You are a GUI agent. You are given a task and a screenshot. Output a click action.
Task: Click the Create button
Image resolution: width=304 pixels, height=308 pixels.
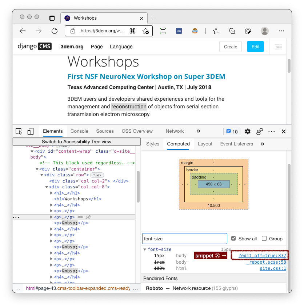point(230,47)
